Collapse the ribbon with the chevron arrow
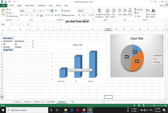This screenshot has height=113, width=168. (x=166, y=20)
